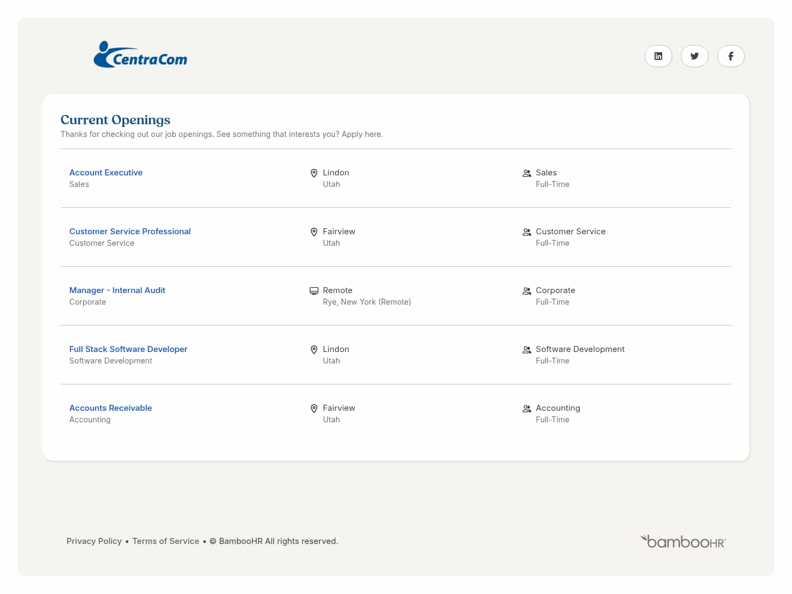The height and width of the screenshot is (594, 792).
Task: Click the people icon next to Accounting
Action: click(x=526, y=409)
